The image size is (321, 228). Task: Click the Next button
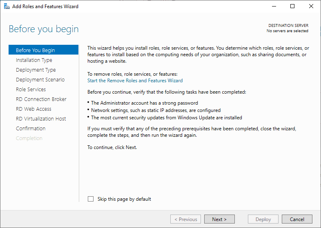[219, 219]
